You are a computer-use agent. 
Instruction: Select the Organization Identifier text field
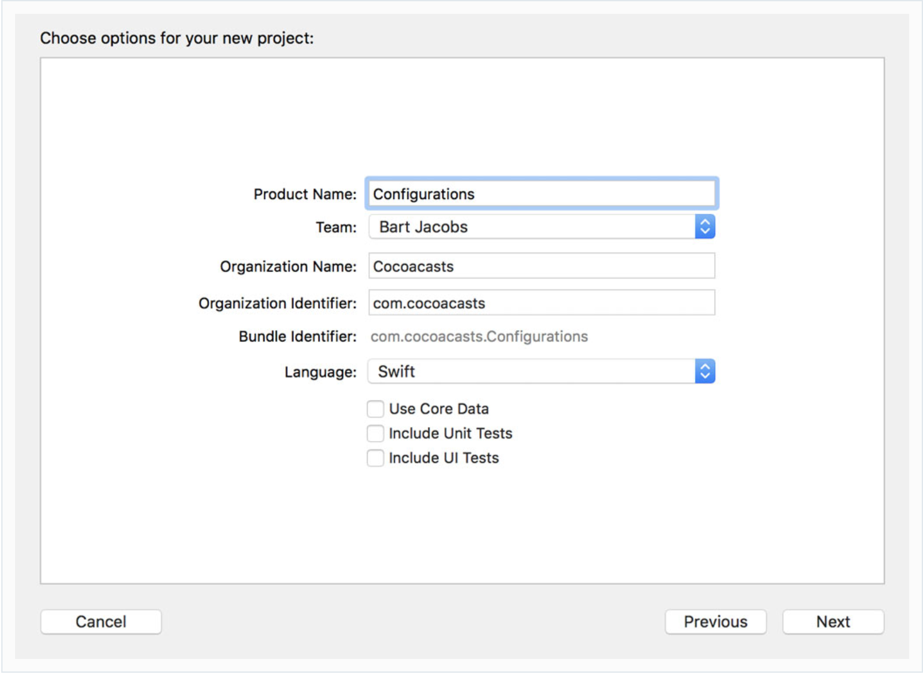pyautogui.click(x=541, y=303)
